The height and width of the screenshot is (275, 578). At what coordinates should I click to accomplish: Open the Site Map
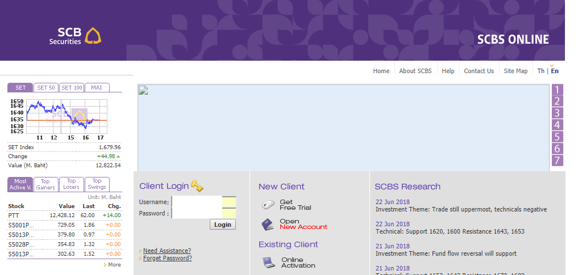(x=515, y=71)
